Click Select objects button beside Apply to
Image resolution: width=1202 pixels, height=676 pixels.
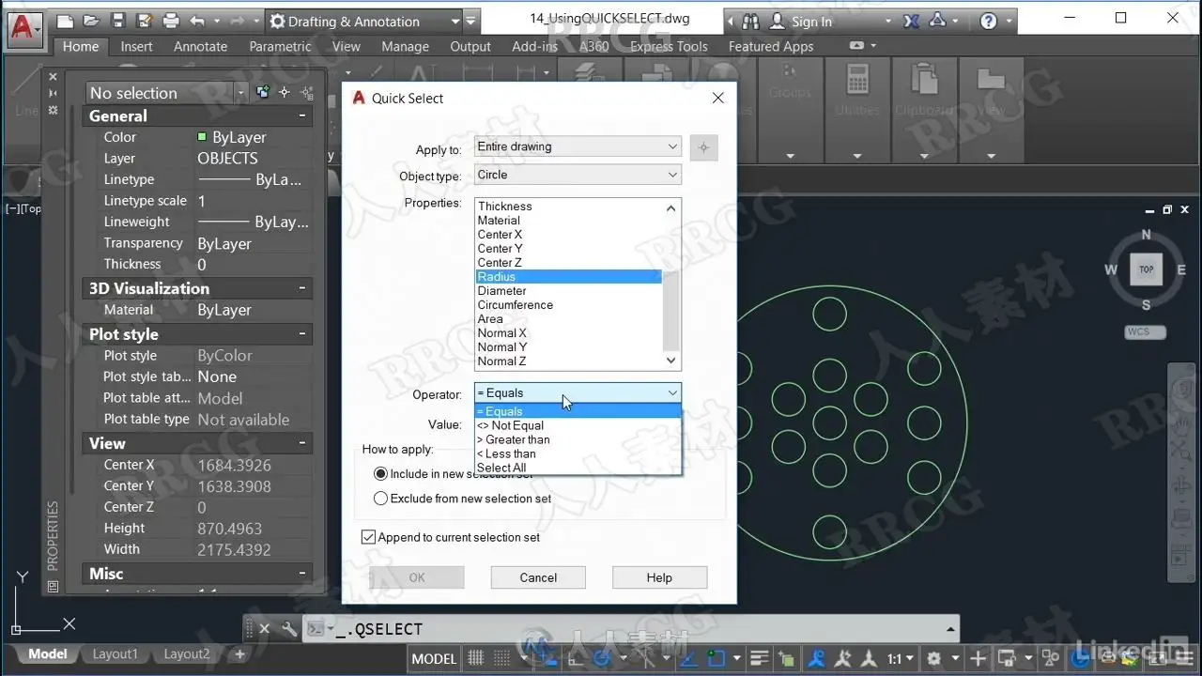pos(704,147)
